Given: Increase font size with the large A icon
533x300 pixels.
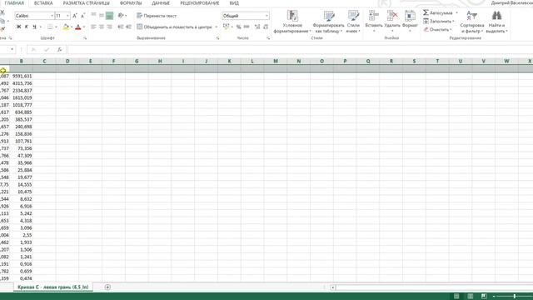Looking at the screenshot, I should [75, 16].
